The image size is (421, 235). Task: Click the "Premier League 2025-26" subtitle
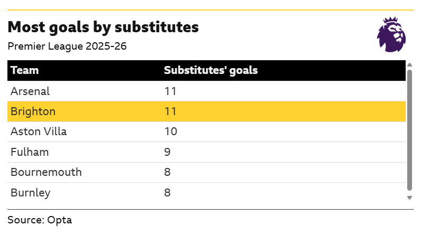point(67,46)
